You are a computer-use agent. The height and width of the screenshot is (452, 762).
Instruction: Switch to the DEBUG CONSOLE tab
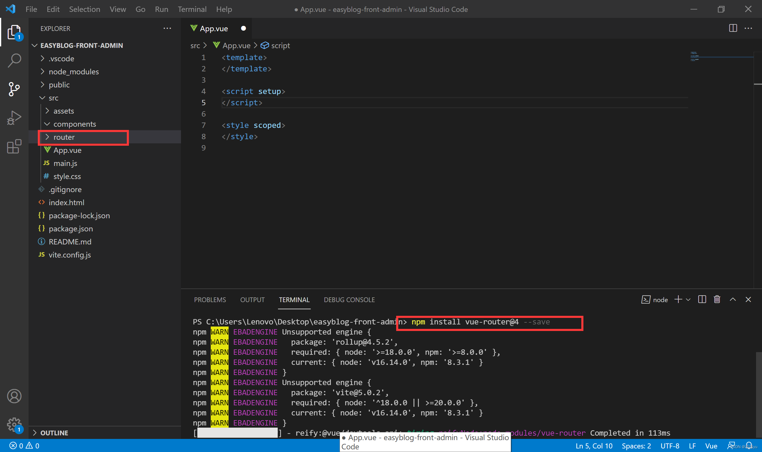coord(349,300)
